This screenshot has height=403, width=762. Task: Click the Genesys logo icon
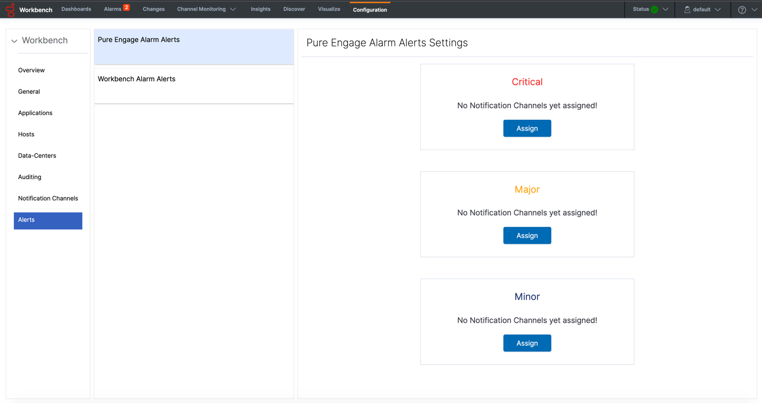[10, 9]
